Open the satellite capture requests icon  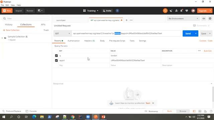(171, 11)
